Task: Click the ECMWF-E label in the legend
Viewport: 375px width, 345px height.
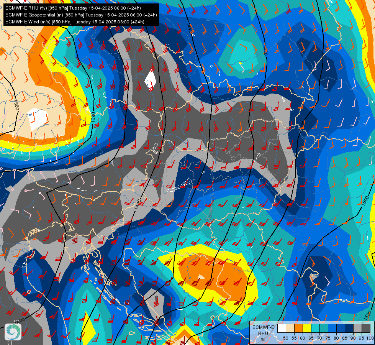Action: 263,327
